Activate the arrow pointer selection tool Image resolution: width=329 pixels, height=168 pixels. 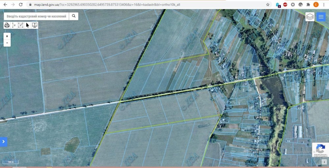click(x=28, y=25)
